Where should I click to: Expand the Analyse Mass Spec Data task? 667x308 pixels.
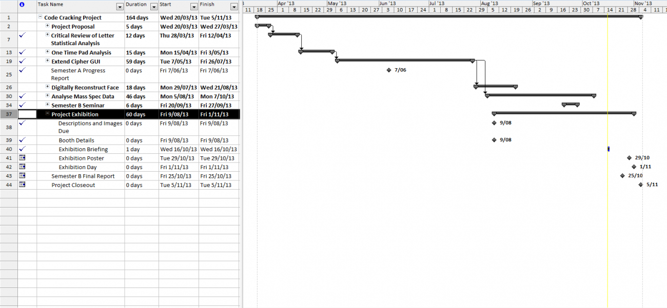(47, 96)
